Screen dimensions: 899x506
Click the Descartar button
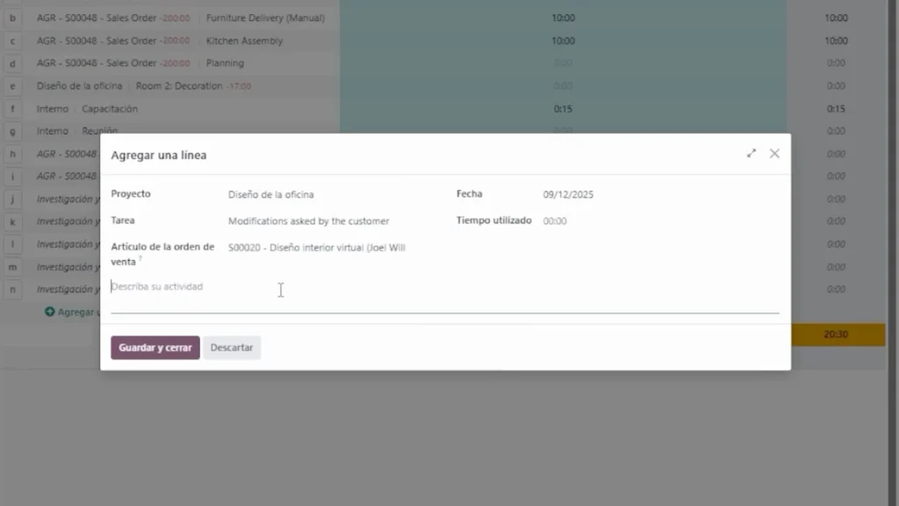[232, 348]
